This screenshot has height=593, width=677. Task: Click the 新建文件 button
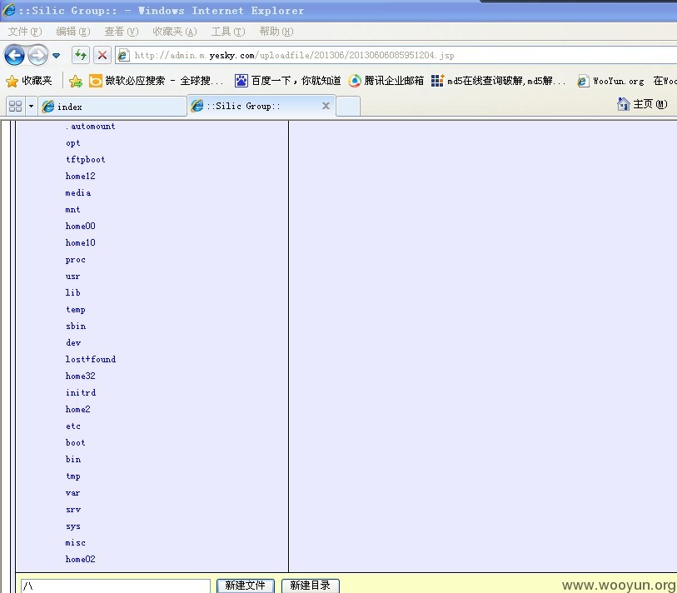246,586
